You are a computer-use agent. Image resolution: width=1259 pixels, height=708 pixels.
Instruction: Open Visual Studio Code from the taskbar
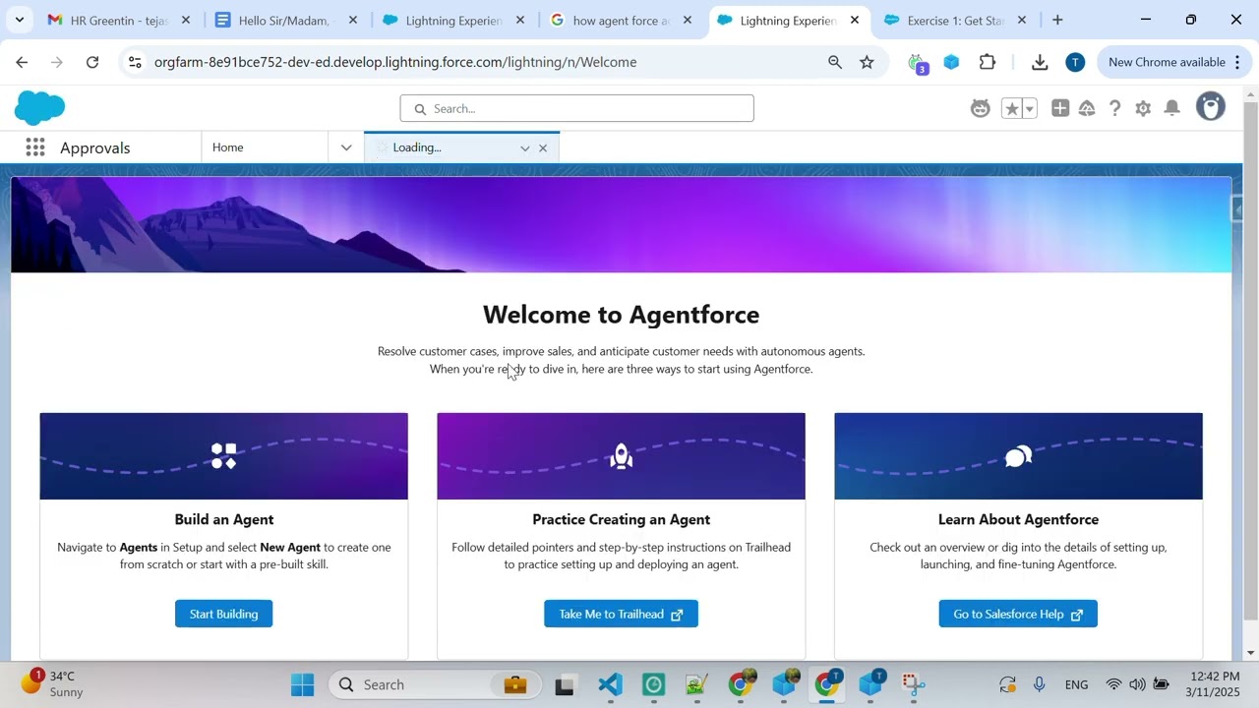pos(610,684)
